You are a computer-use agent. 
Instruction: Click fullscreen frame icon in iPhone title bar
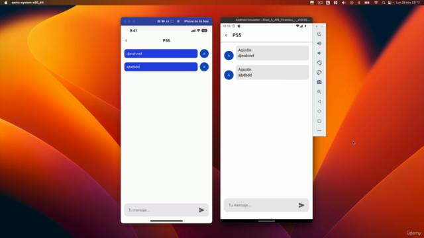[172, 21]
